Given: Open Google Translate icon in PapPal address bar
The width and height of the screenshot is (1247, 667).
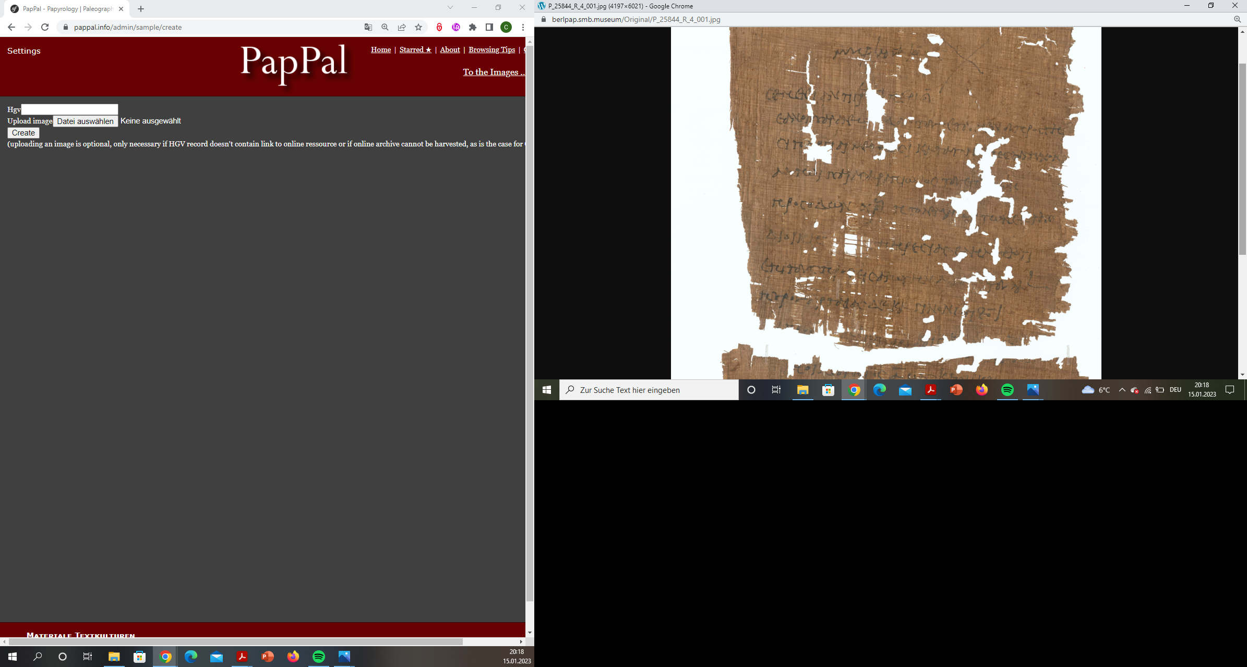Looking at the screenshot, I should pos(368,27).
